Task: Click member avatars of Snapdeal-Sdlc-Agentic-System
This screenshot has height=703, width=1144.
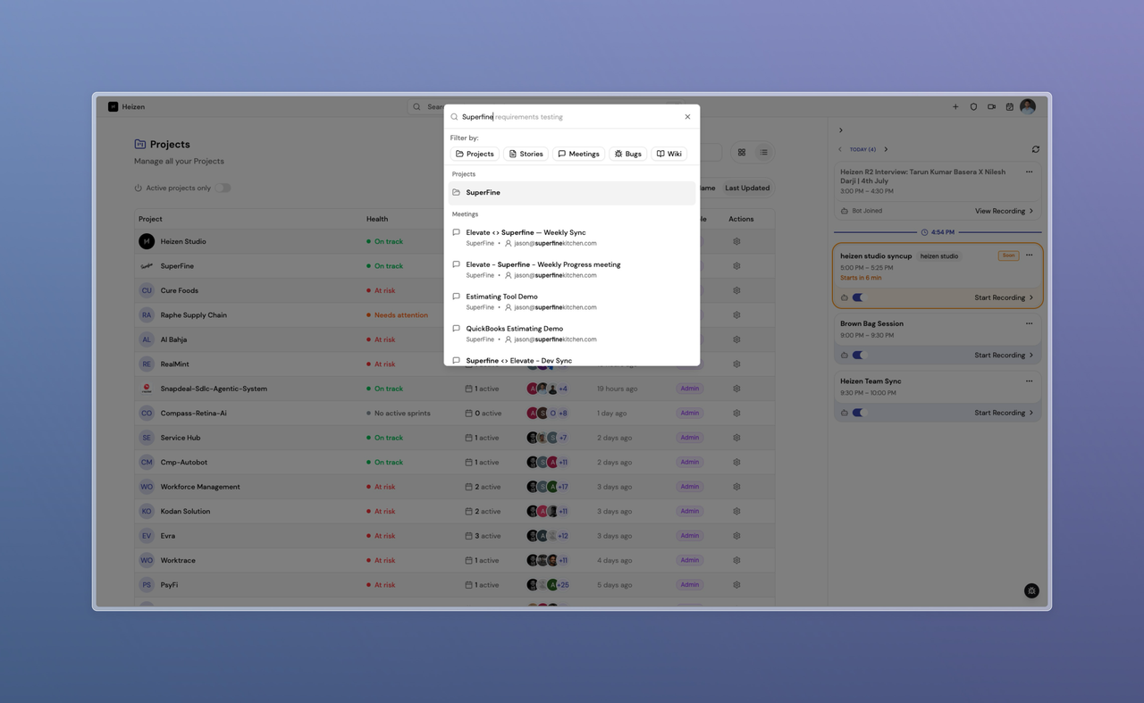Action: tap(547, 389)
